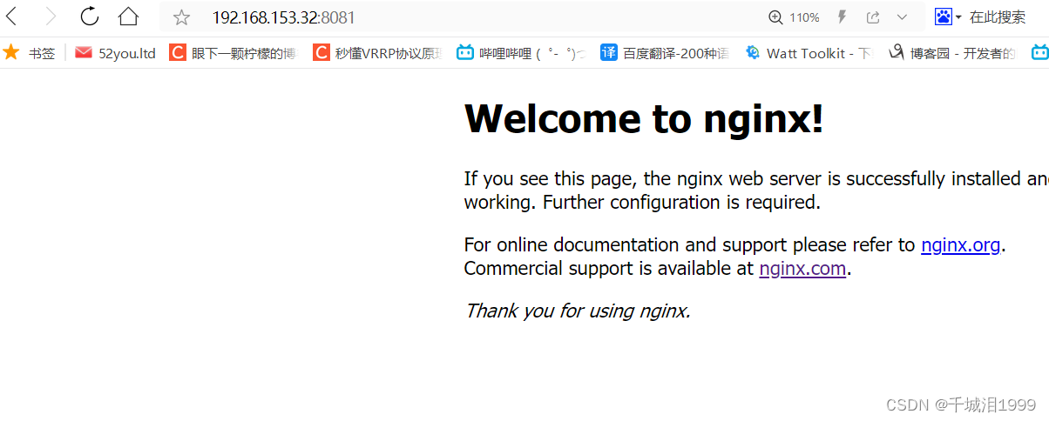Click the lightning bolt speed mode icon

[x=843, y=17]
